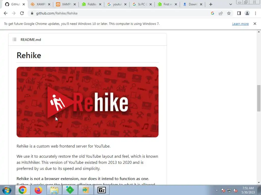Open Windows Explorer from the taskbar
Image resolution: width=261 pixels, height=195 pixels.
(x=54, y=190)
